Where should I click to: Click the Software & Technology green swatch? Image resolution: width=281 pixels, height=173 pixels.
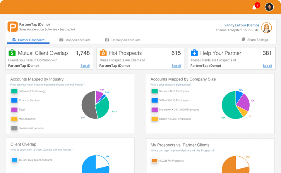point(14,91)
